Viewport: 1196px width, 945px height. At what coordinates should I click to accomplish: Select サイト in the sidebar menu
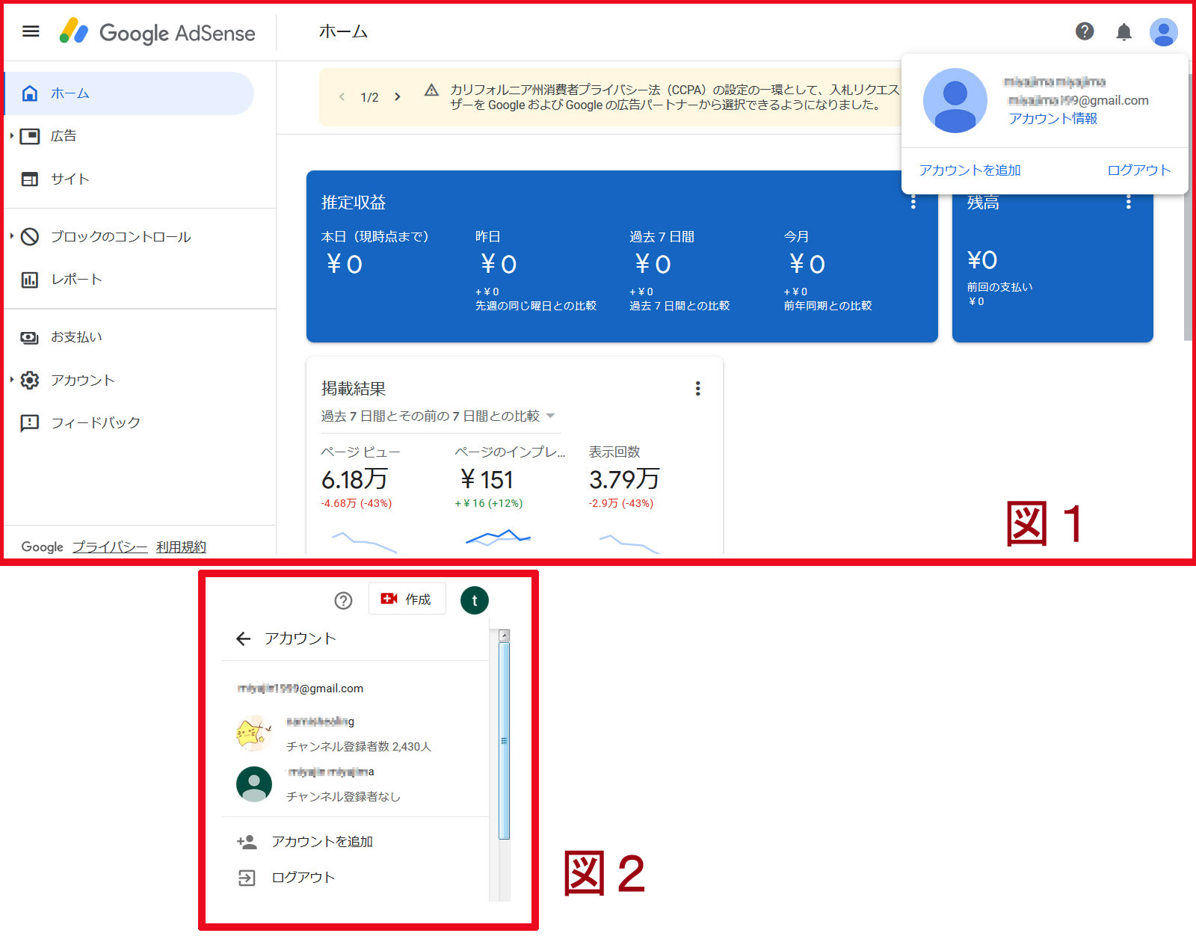pos(69,179)
